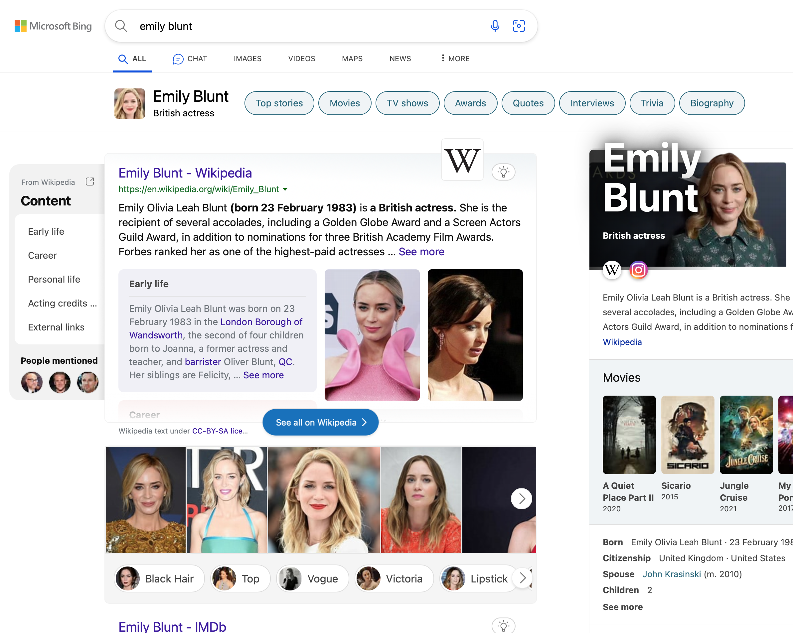793x633 pixels.
Task: Click the Microsoft Bing logo
Action: coord(53,26)
